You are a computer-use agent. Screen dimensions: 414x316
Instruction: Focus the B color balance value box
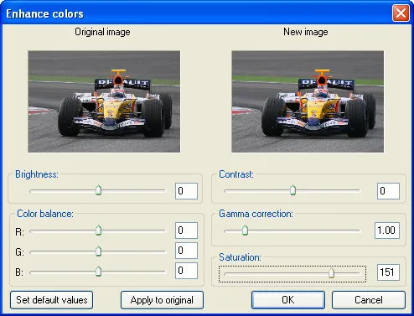(186, 271)
